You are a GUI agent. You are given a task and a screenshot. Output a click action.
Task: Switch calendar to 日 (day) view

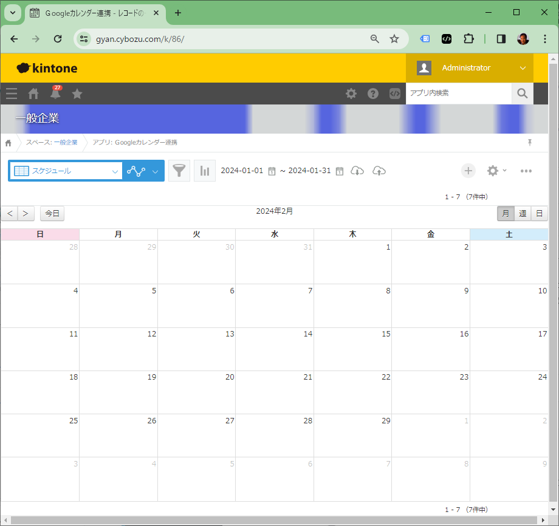click(x=539, y=214)
